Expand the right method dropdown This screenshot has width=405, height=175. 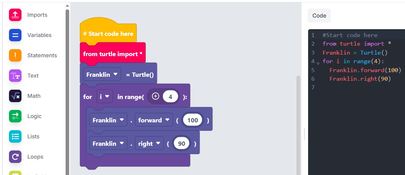click(149, 144)
